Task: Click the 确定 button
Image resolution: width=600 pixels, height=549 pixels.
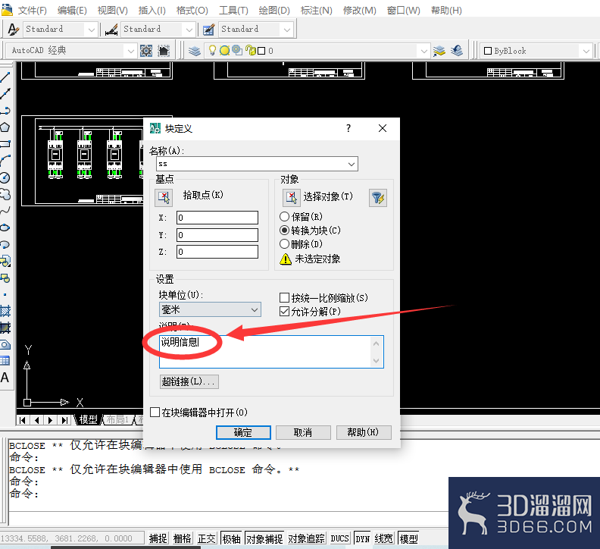Action: pyautogui.click(x=243, y=432)
